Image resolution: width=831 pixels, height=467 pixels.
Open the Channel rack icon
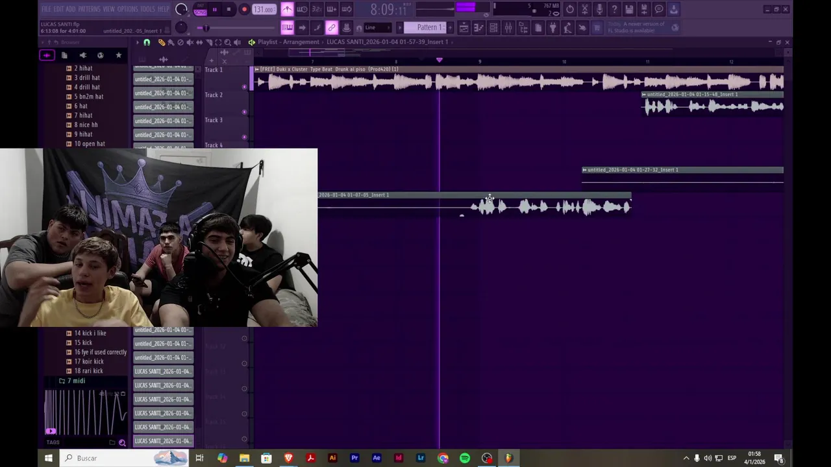pos(493,27)
